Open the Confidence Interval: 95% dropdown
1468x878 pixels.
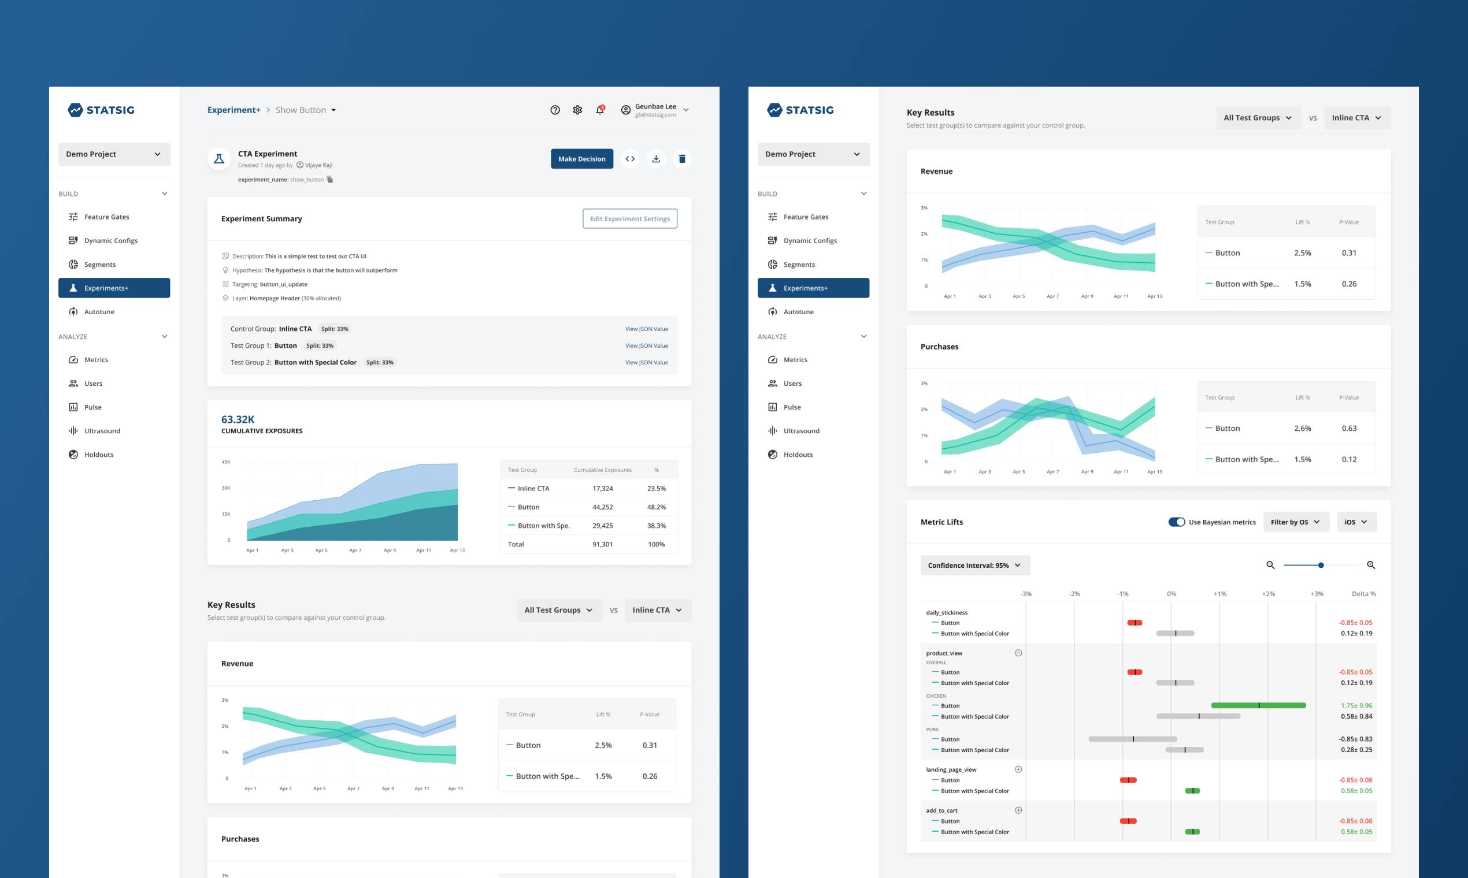tap(975, 565)
